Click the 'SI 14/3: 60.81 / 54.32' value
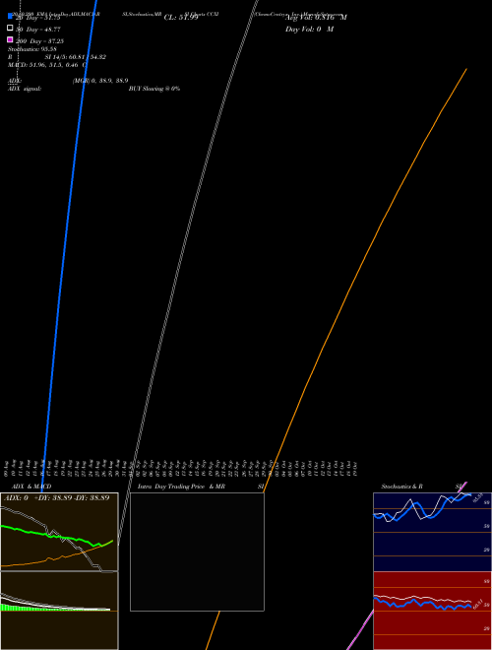 [75, 57]
